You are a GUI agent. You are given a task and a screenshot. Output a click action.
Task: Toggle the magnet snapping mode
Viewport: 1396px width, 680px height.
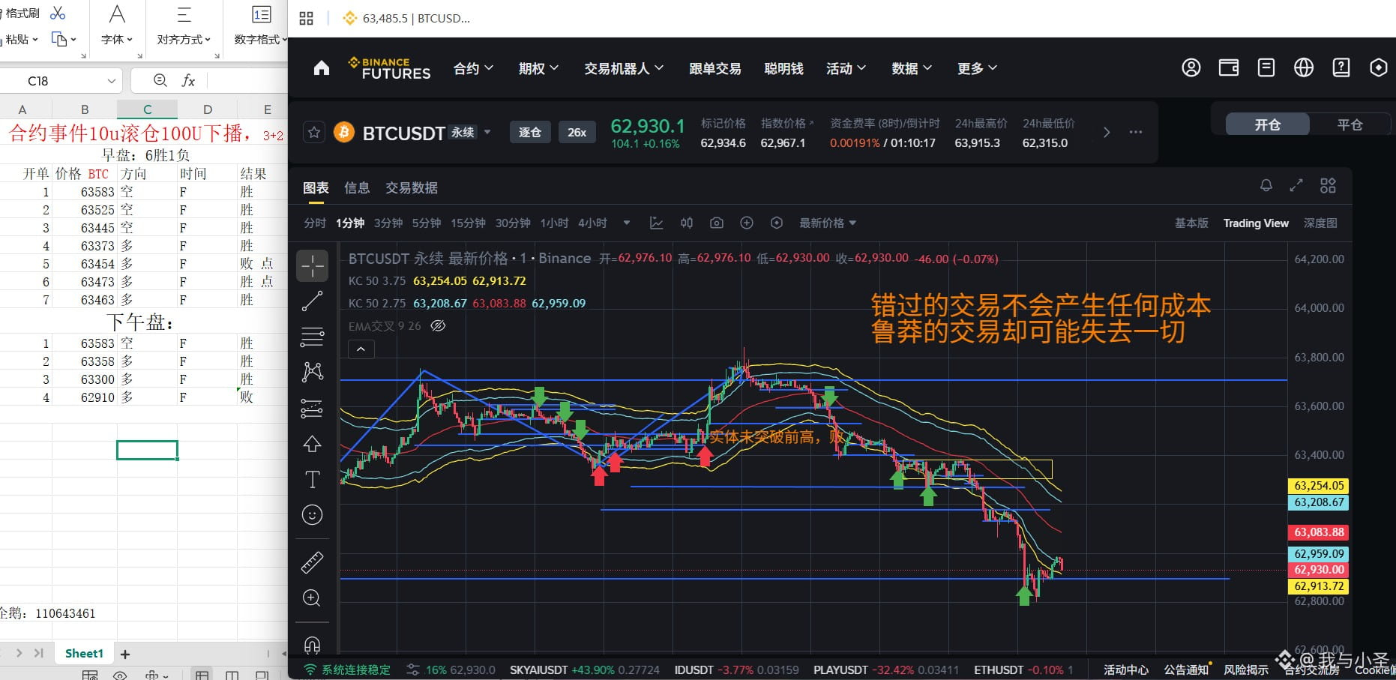[x=313, y=645]
